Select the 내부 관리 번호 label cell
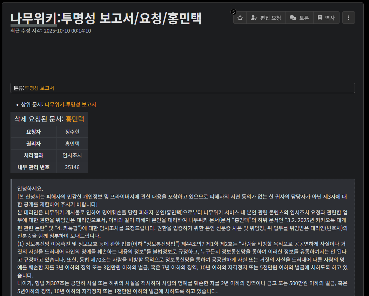 point(34,167)
